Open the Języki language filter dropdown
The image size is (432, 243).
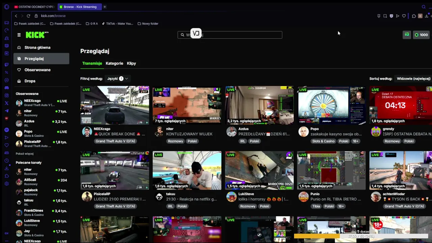(118, 79)
